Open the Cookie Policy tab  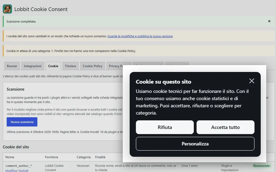tap(92, 66)
